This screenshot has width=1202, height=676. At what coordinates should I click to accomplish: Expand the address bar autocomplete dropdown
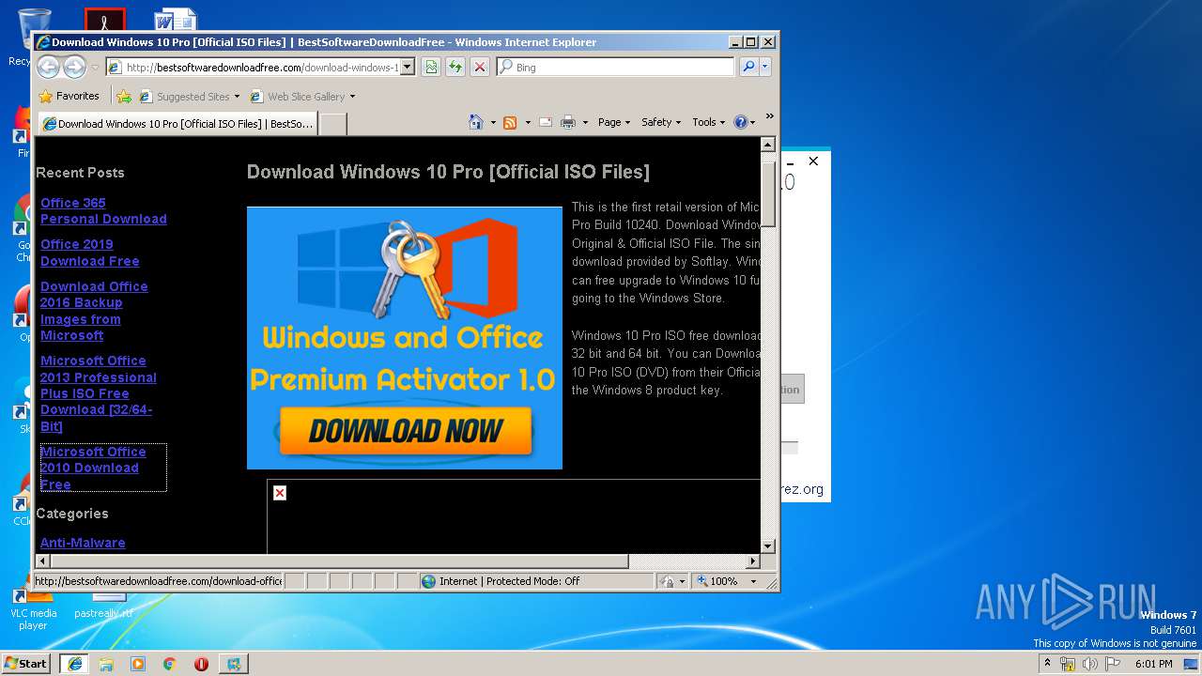click(408, 67)
